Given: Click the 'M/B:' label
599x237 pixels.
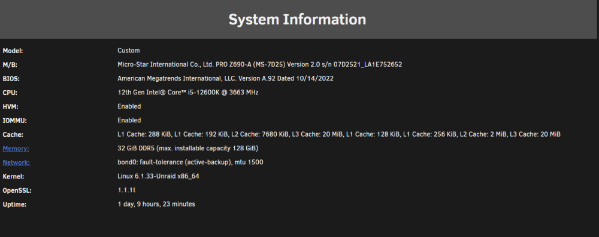Looking at the screenshot, I should coord(10,65).
